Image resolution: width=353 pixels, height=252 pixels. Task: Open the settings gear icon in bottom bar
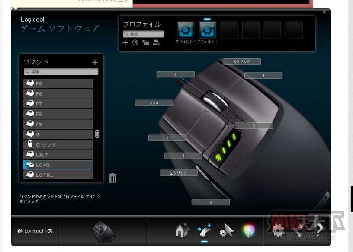coord(278,231)
